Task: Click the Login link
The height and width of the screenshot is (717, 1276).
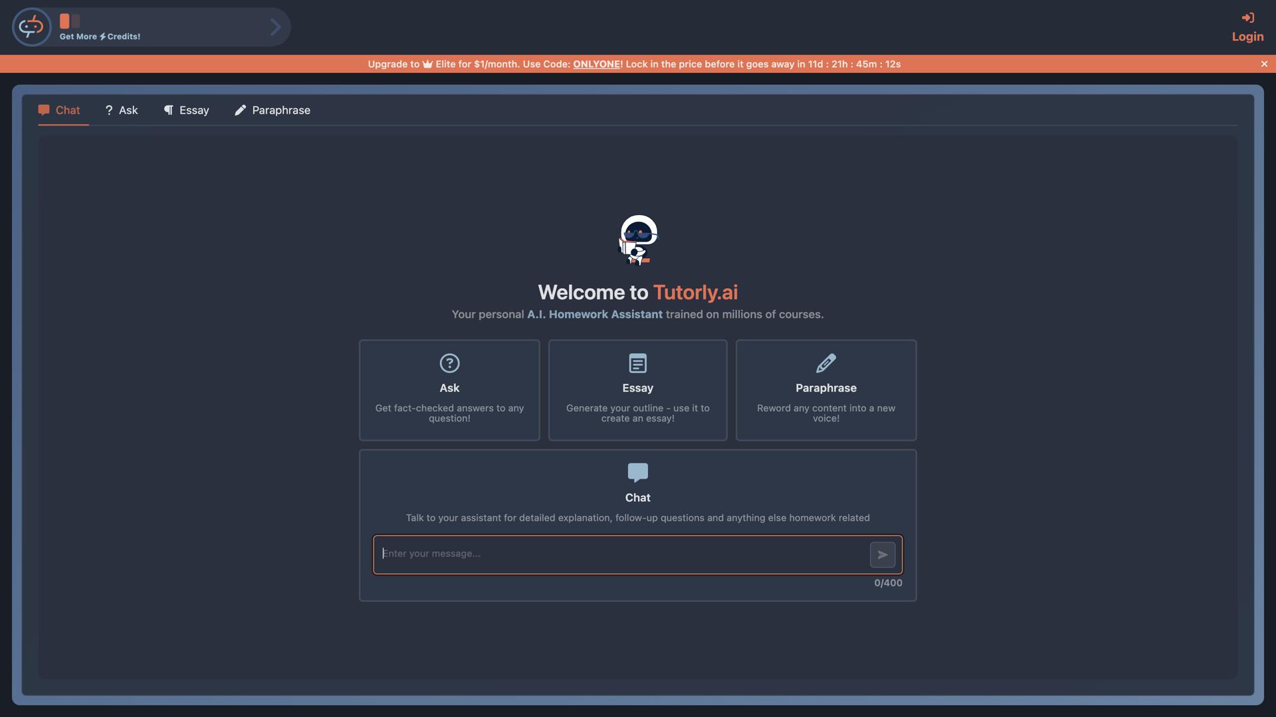Action: click(1247, 37)
